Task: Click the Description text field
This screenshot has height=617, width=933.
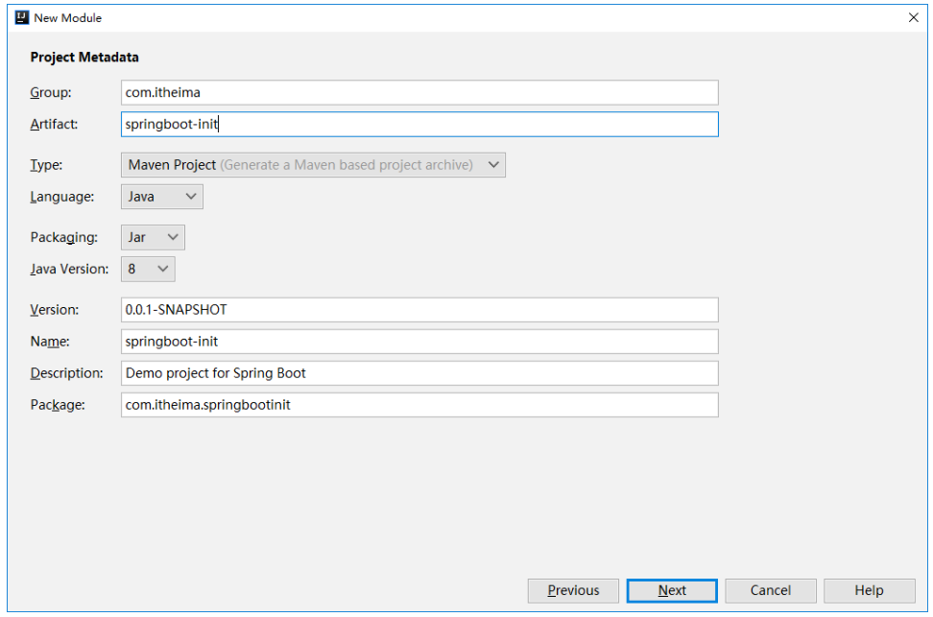Action: 419,373
